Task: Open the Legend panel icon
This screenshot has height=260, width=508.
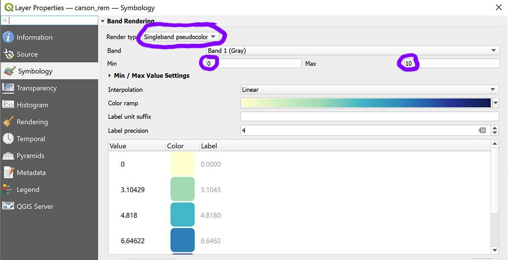Action: click(x=7, y=189)
